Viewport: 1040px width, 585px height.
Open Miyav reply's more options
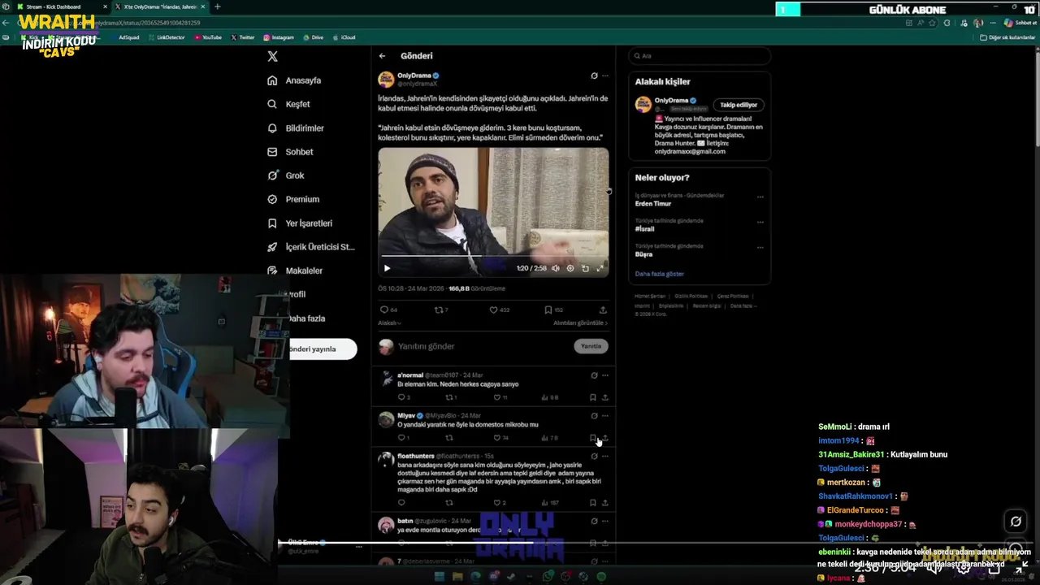tap(605, 416)
